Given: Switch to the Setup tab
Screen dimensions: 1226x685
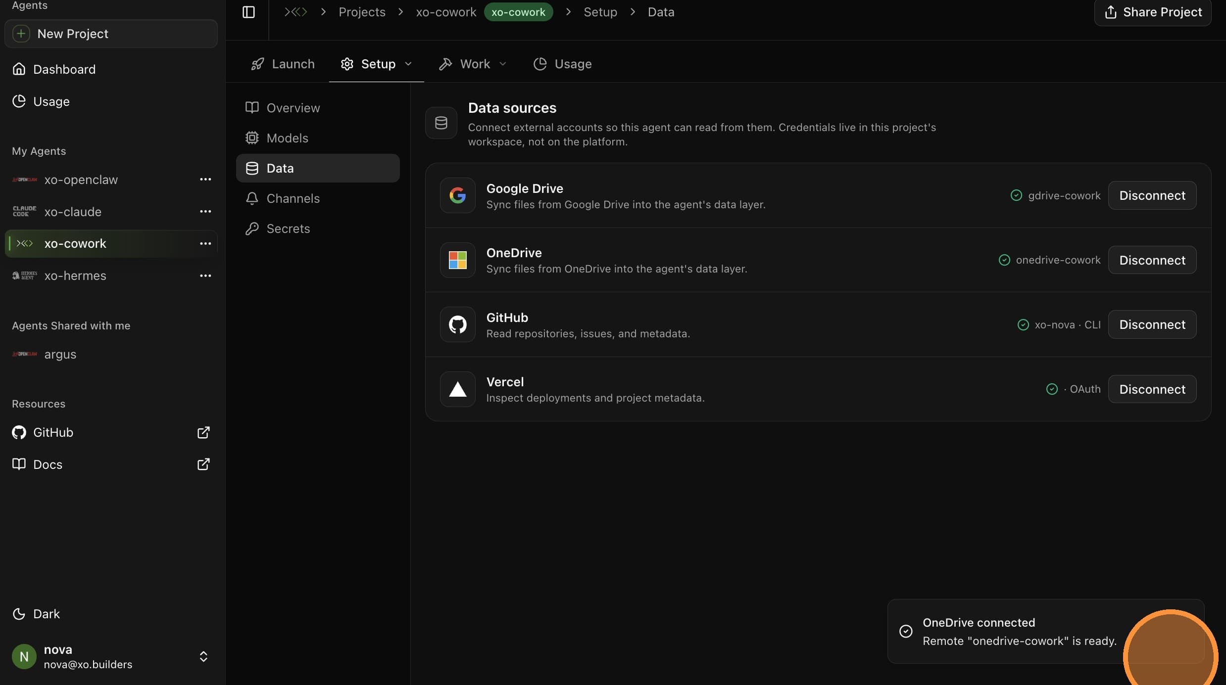Looking at the screenshot, I should click(376, 64).
